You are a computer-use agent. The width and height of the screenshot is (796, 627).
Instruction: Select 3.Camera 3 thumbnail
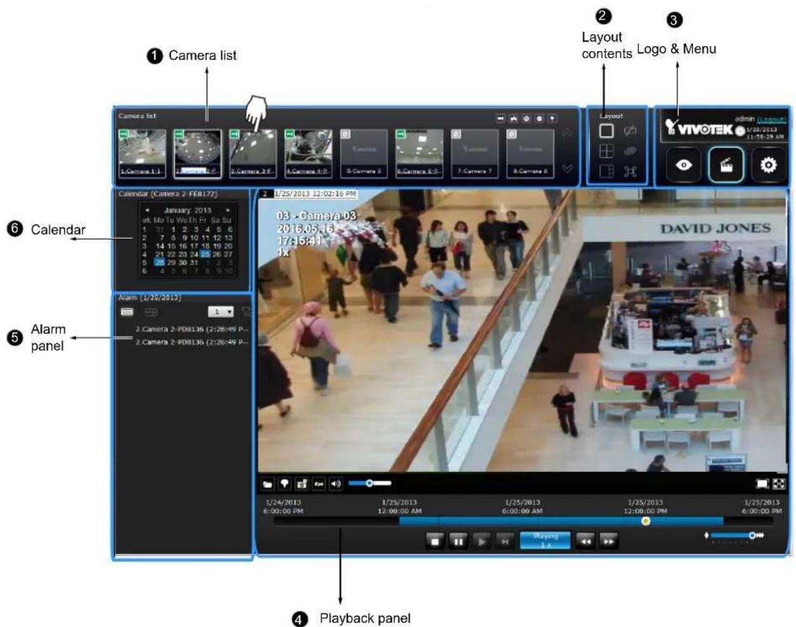[x=253, y=154]
